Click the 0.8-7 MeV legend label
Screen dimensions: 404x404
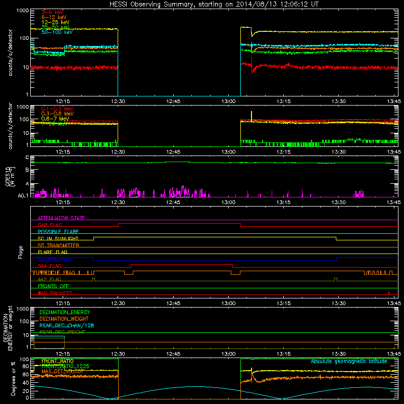click(x=55, y=119)
